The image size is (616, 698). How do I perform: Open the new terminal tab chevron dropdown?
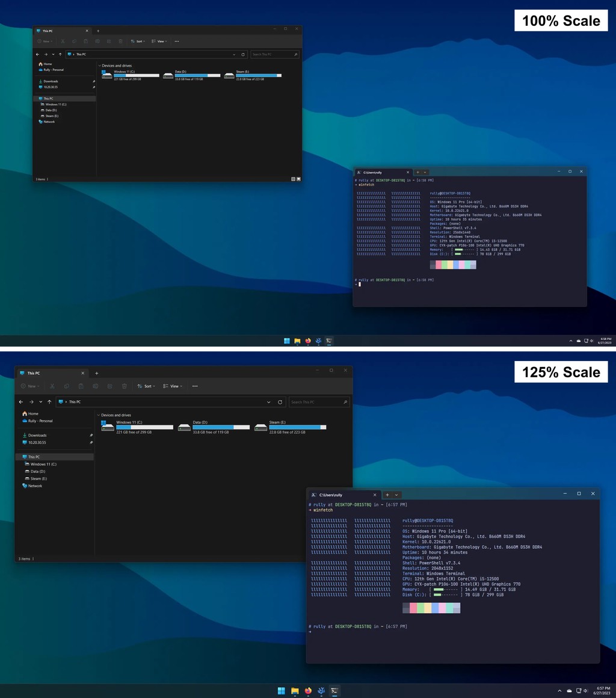[x=398, y=495]
